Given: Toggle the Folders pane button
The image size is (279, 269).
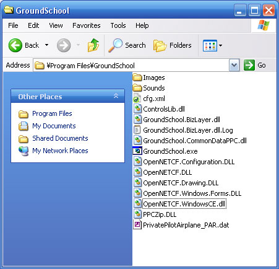Looking at the screenshot, I should point(173,45).
